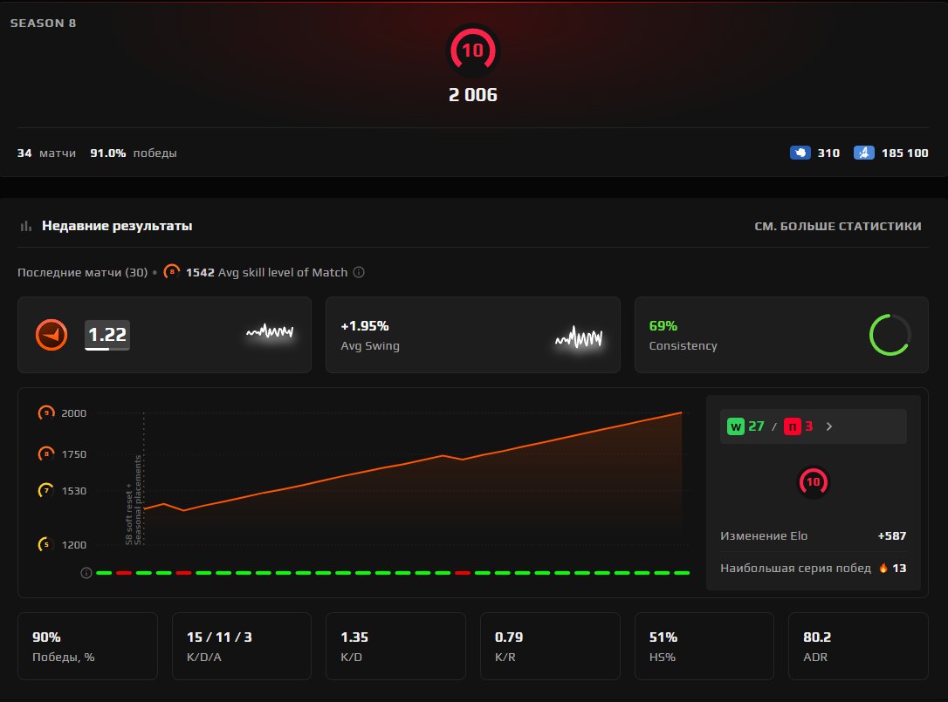Click the S8 soft reset marker on chart
This screenshot has height=702, width=948.
tap(134, 501)
